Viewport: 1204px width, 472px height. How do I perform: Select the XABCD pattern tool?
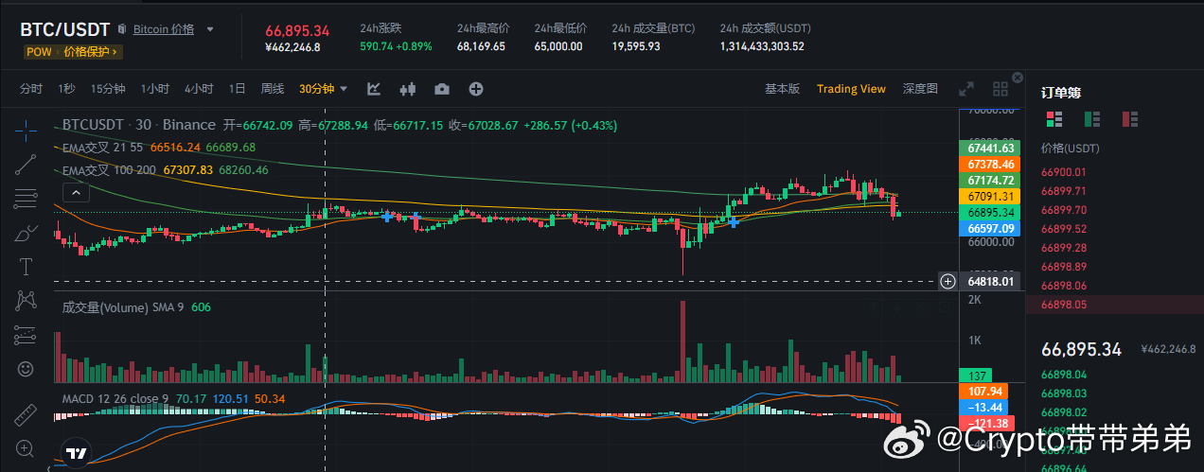(27, 301)
